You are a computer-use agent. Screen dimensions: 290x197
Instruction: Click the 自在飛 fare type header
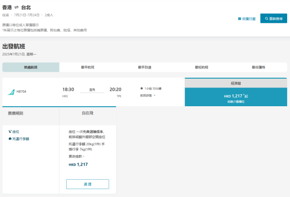point(87,113)
